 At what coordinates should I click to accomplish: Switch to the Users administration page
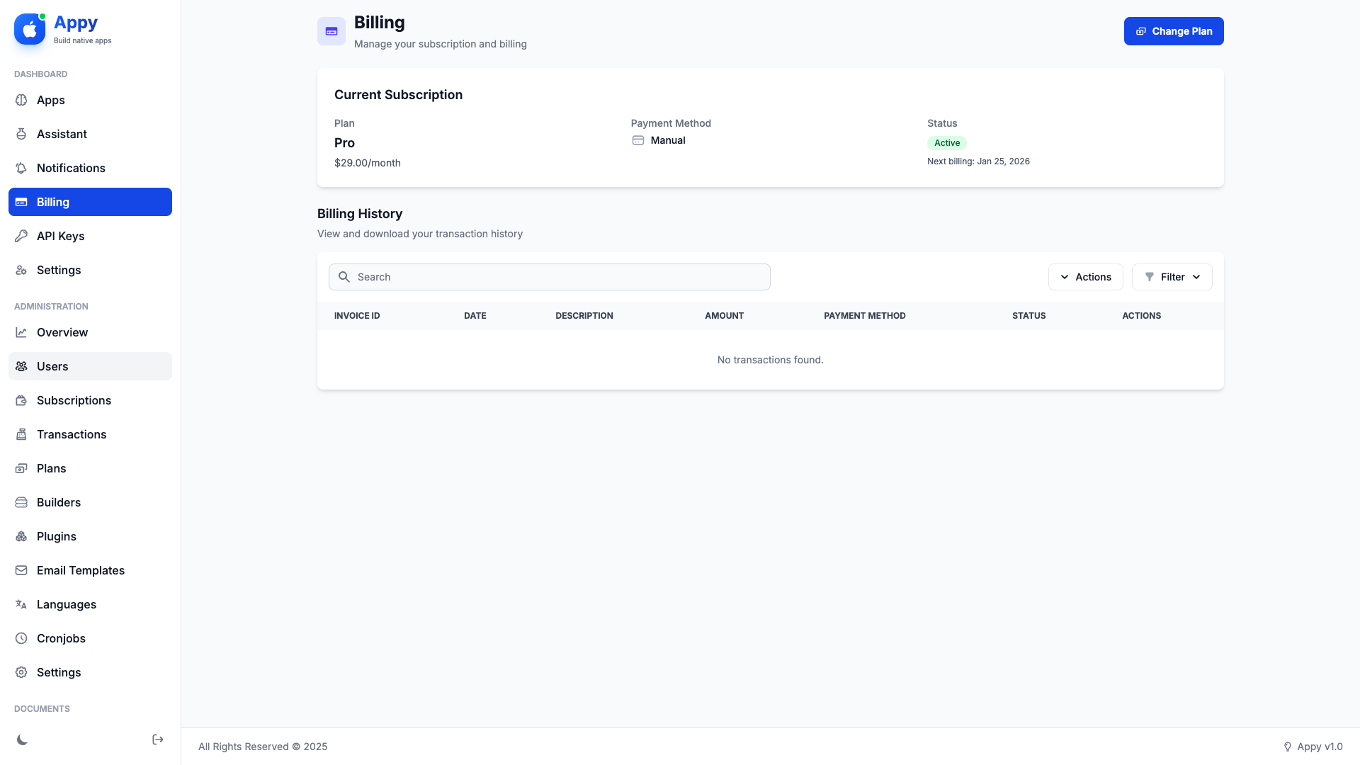52,366
